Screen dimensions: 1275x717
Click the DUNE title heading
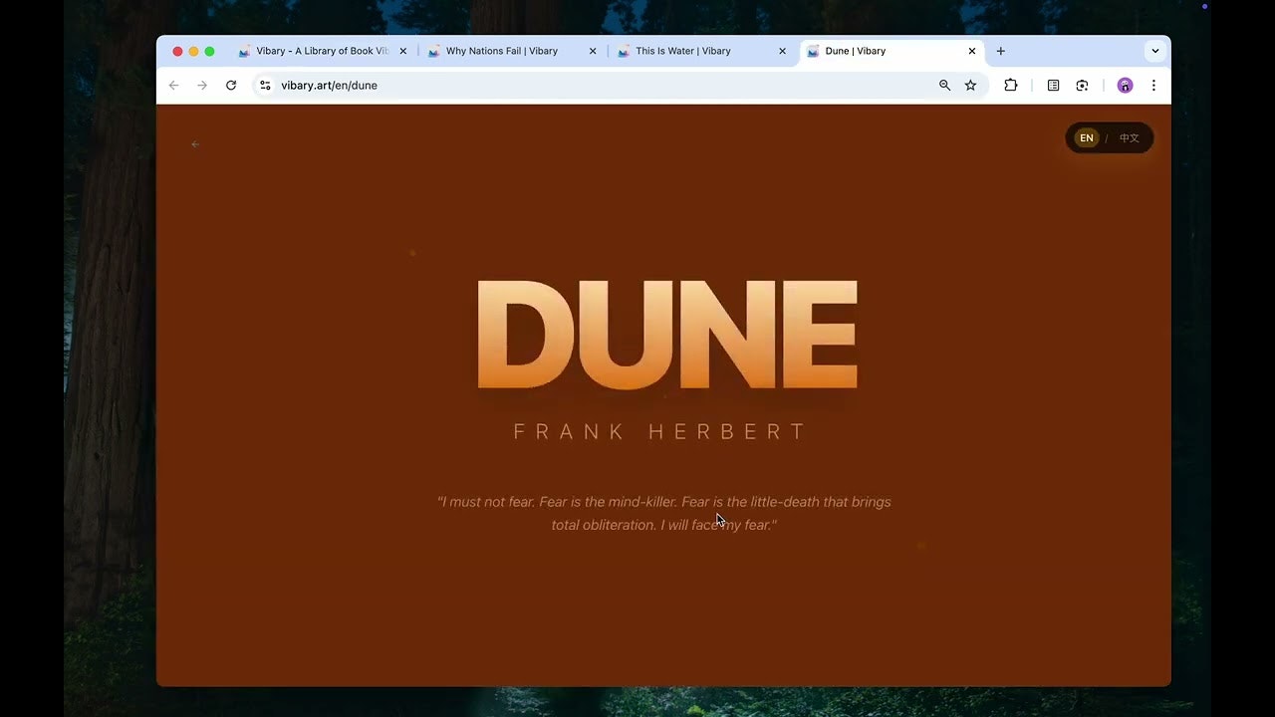point(666,336)
